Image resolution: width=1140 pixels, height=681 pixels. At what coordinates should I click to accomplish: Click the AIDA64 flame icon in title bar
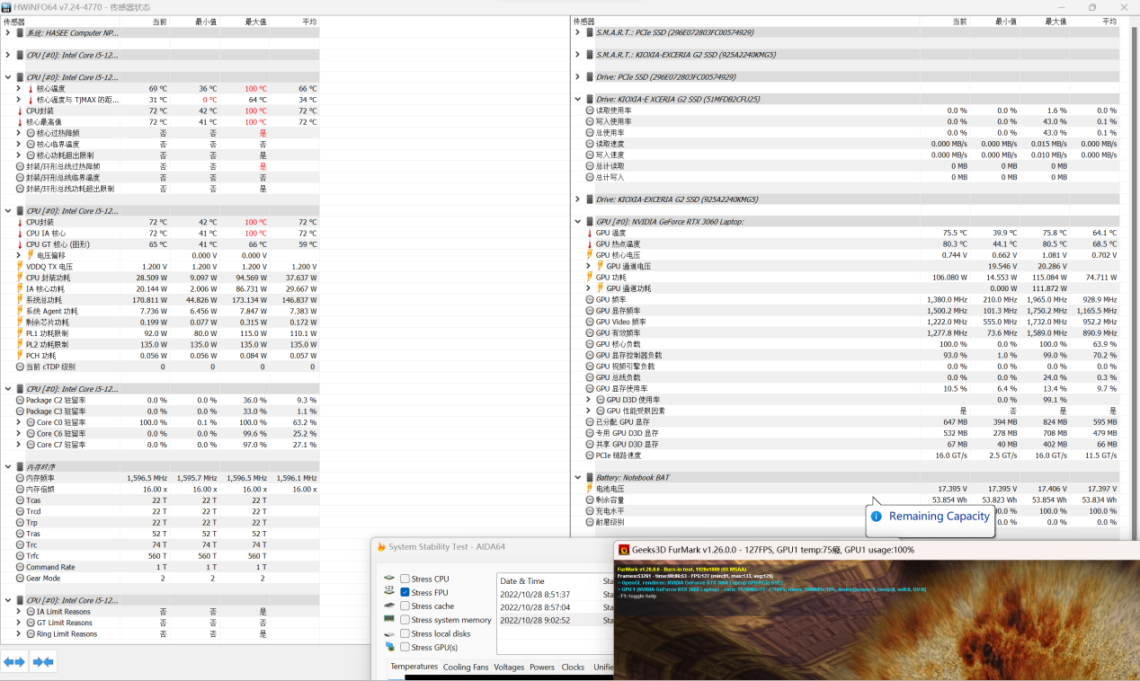pyautogui.click(x=382, y=547)
